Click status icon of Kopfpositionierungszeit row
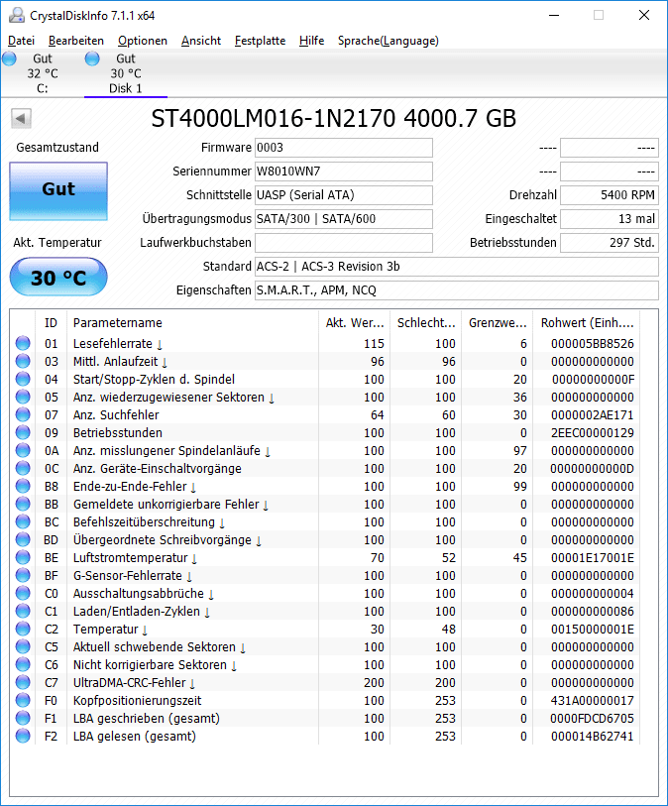This screenshot has width=668, height=806. coord(23,700)
